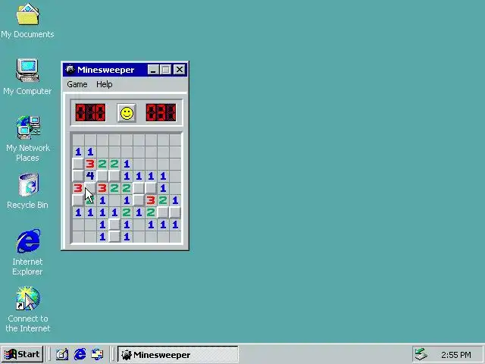Click the blue 4 cell on the board
Screen dimensions: 485x364
point(90,176)
